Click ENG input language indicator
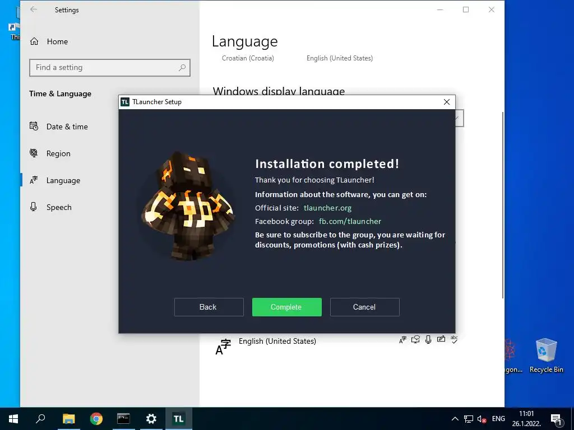Viewport: 574px width, 430px height. [498, 419]
